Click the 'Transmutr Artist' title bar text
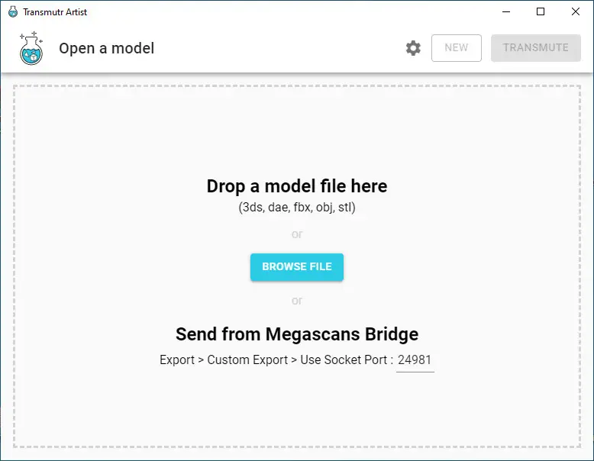Image resolution: width=594 pixels, height=461 pixels. [55, 12]
